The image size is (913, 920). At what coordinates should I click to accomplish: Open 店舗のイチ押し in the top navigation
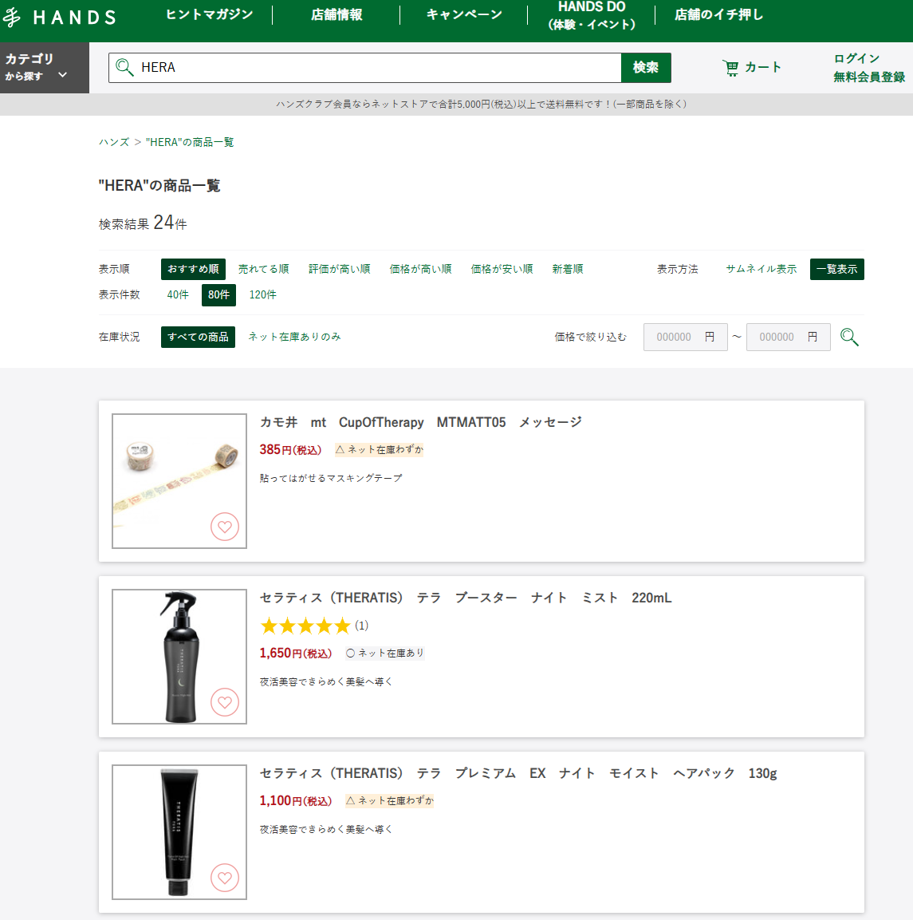tap(719, 14)
